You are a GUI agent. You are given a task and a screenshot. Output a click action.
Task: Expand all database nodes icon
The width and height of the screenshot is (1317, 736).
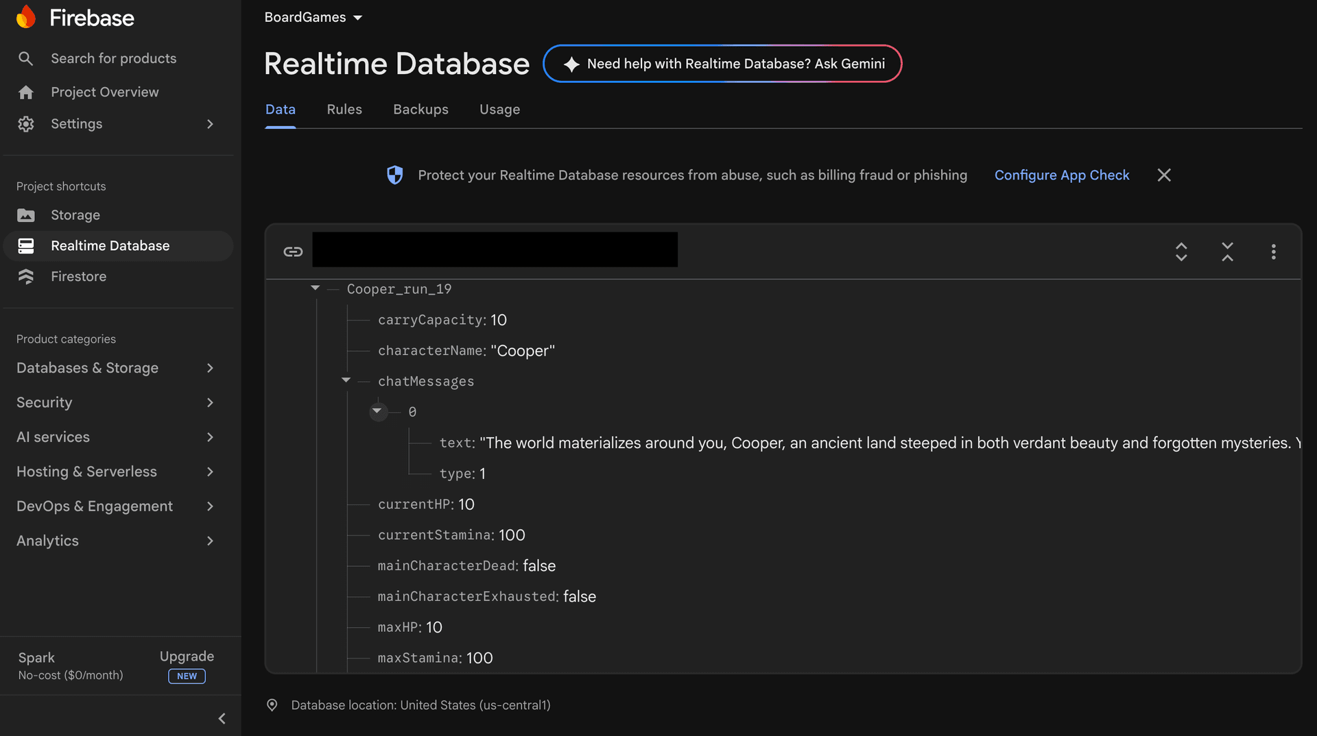point(1181,252)
